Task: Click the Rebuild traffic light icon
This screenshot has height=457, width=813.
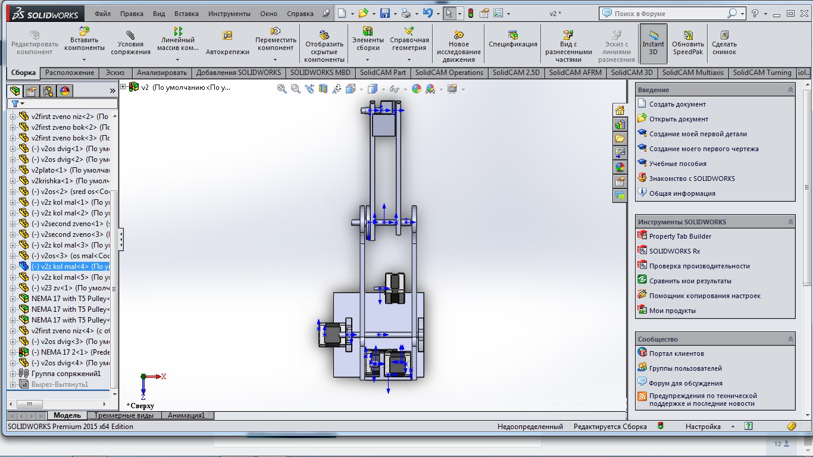Action: point(470,13)
